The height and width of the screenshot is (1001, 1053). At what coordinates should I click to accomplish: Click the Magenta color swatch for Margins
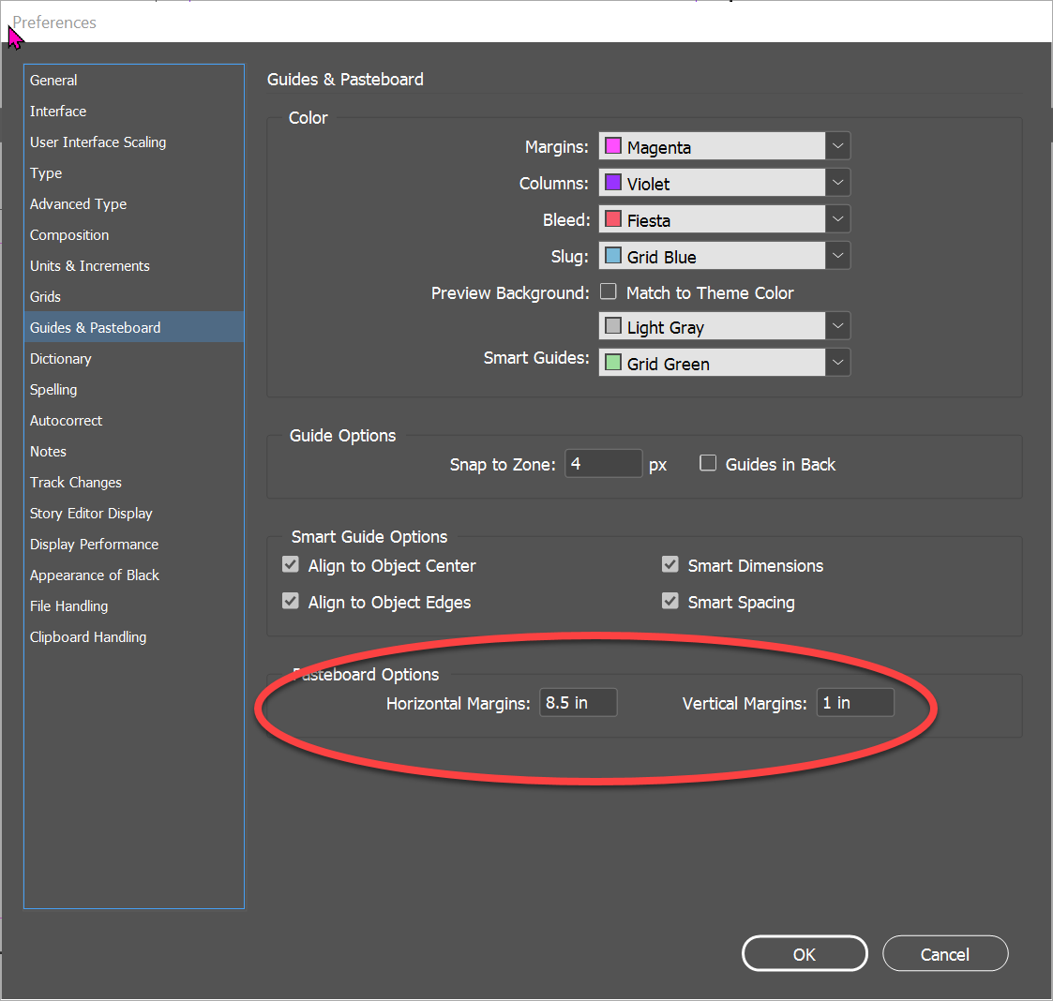pos(614,145)
